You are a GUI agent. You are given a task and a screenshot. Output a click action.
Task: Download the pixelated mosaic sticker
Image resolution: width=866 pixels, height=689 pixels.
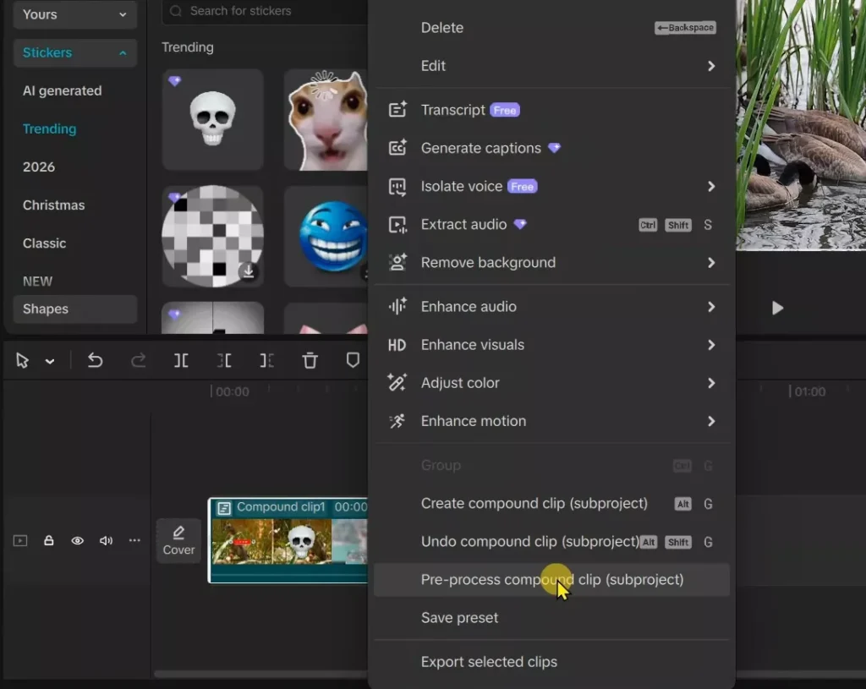248,271
